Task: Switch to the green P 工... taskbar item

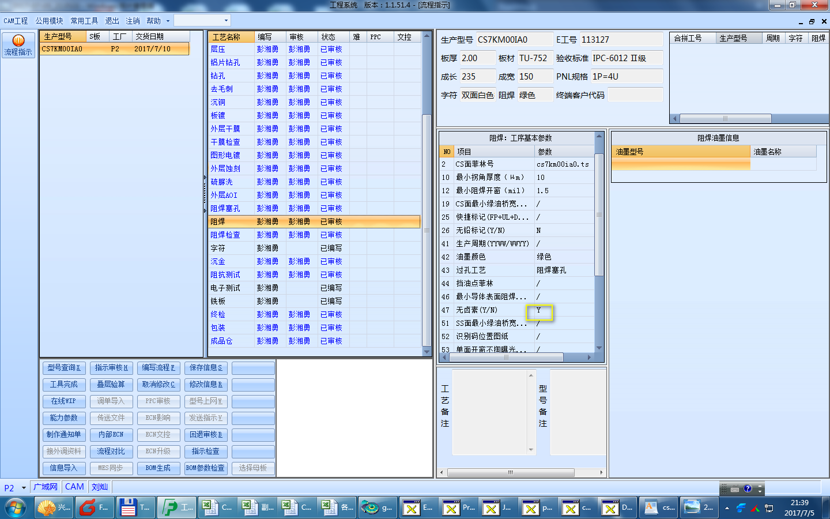Action: point(175,507)
